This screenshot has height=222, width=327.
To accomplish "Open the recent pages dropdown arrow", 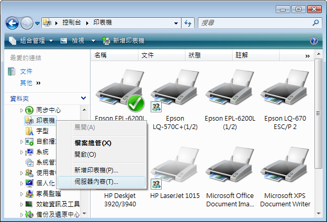I will click(37, 24).
